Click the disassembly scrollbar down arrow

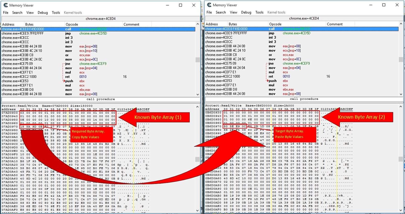click(x=197, y=94)
